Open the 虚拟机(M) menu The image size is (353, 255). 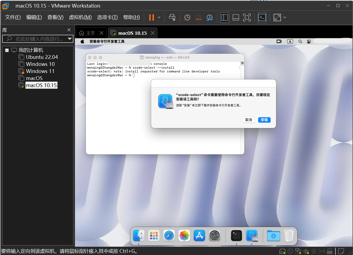[x=80, y=17]
